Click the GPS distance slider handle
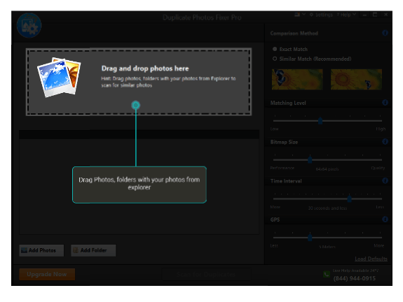 [x=310, y=238]
